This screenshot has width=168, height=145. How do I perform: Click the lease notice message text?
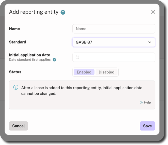(x=82, y=90)
